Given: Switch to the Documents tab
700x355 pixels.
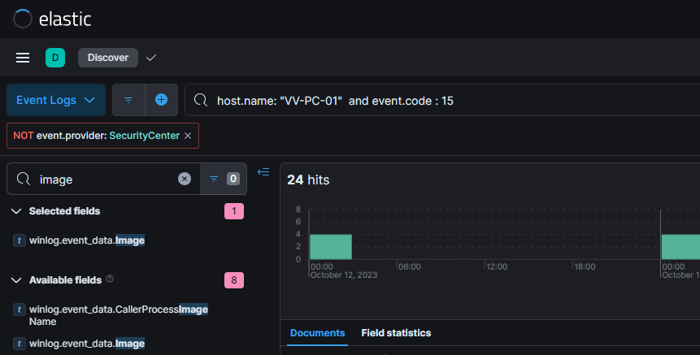Looking at the screenshot, I should coord(317,333).
